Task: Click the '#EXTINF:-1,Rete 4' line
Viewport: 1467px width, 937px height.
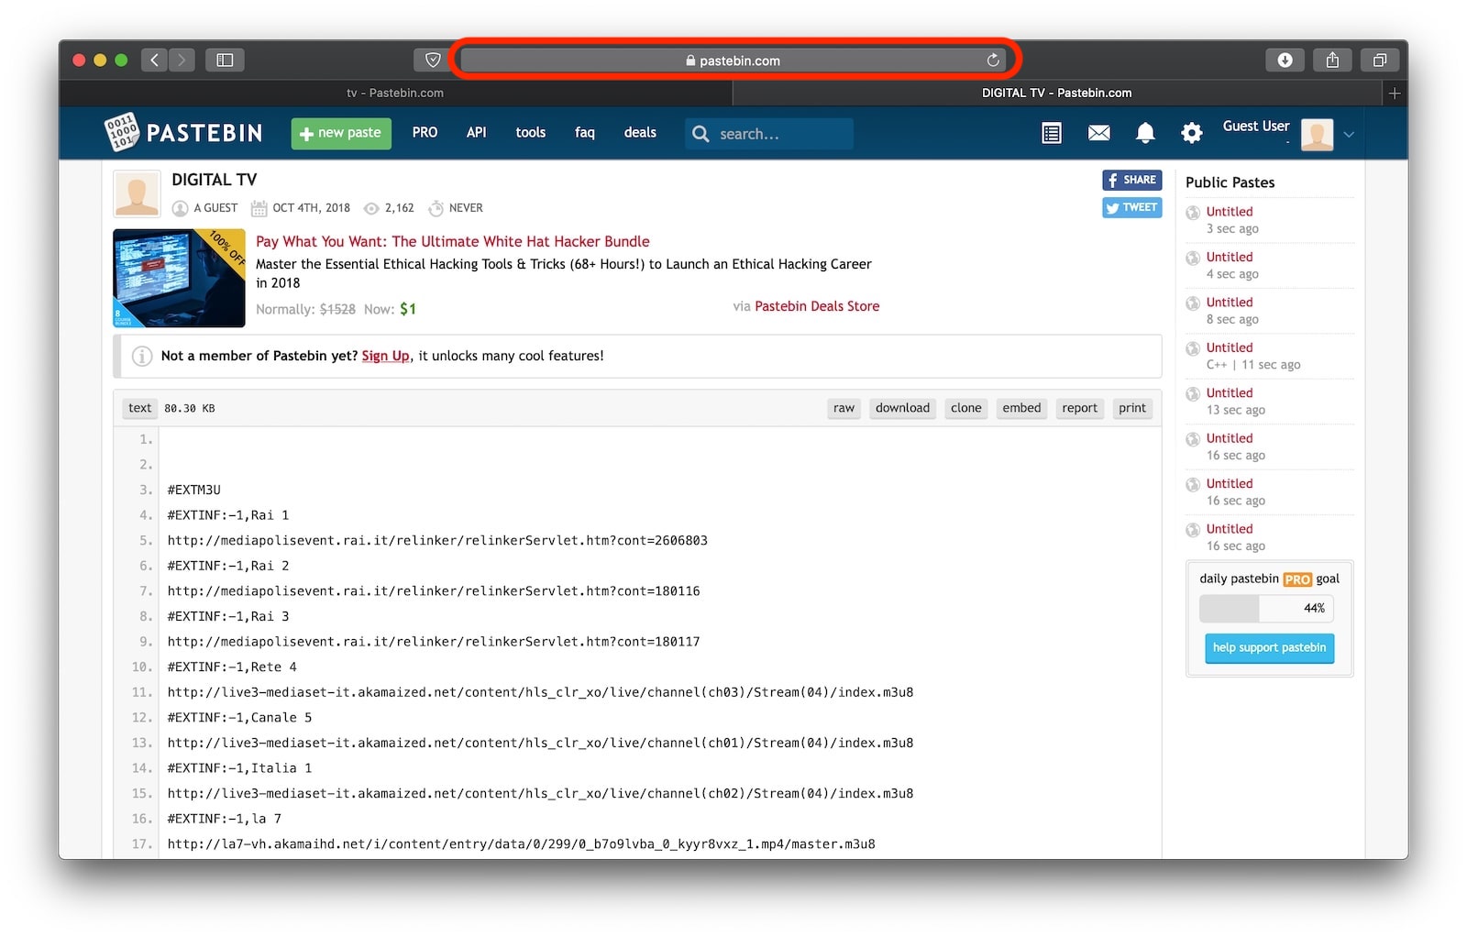Action: (x=232, y=667)
